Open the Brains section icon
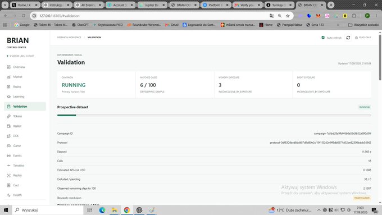The width and height of the screenshot is (382, 215). (x=9, y=86)
